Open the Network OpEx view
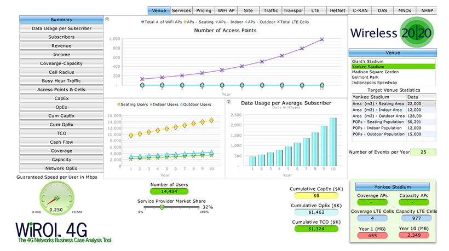Image resolution: width=449 pixels, height=251 pixels. 61,168
